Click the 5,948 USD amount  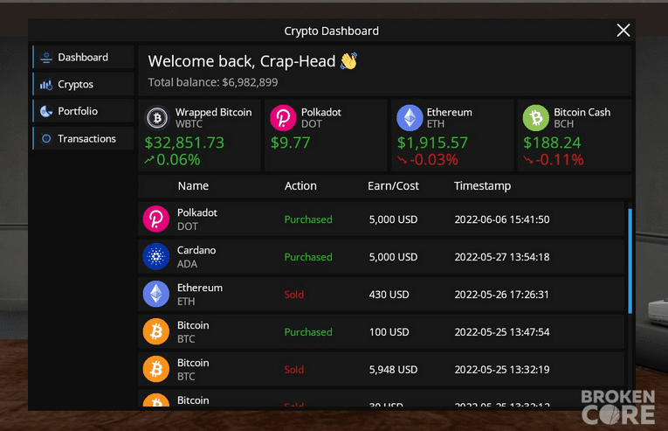pyautogui.click(x=393, y=370)
